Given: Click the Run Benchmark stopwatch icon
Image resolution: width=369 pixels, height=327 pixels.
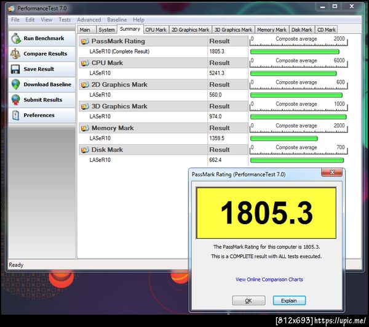Looking at the screenshot, I should click(16, 38).
